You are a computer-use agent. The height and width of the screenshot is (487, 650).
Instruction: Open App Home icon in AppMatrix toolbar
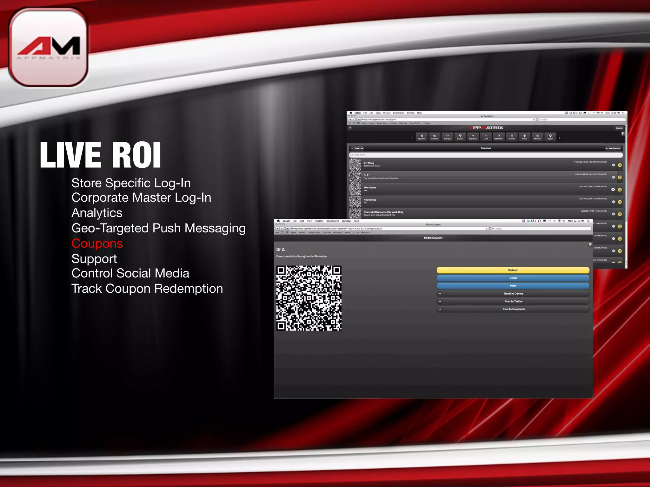[421, 137]
